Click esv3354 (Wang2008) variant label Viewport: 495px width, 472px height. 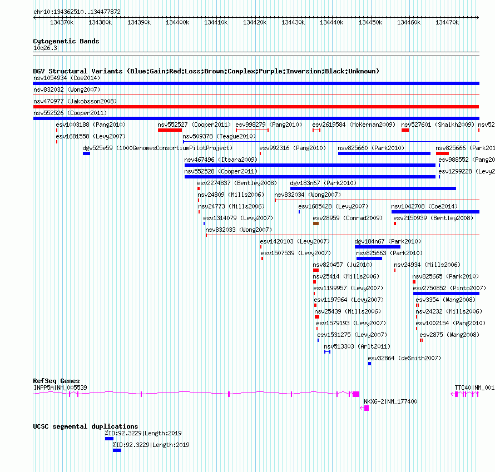click(x=445, y=300)
